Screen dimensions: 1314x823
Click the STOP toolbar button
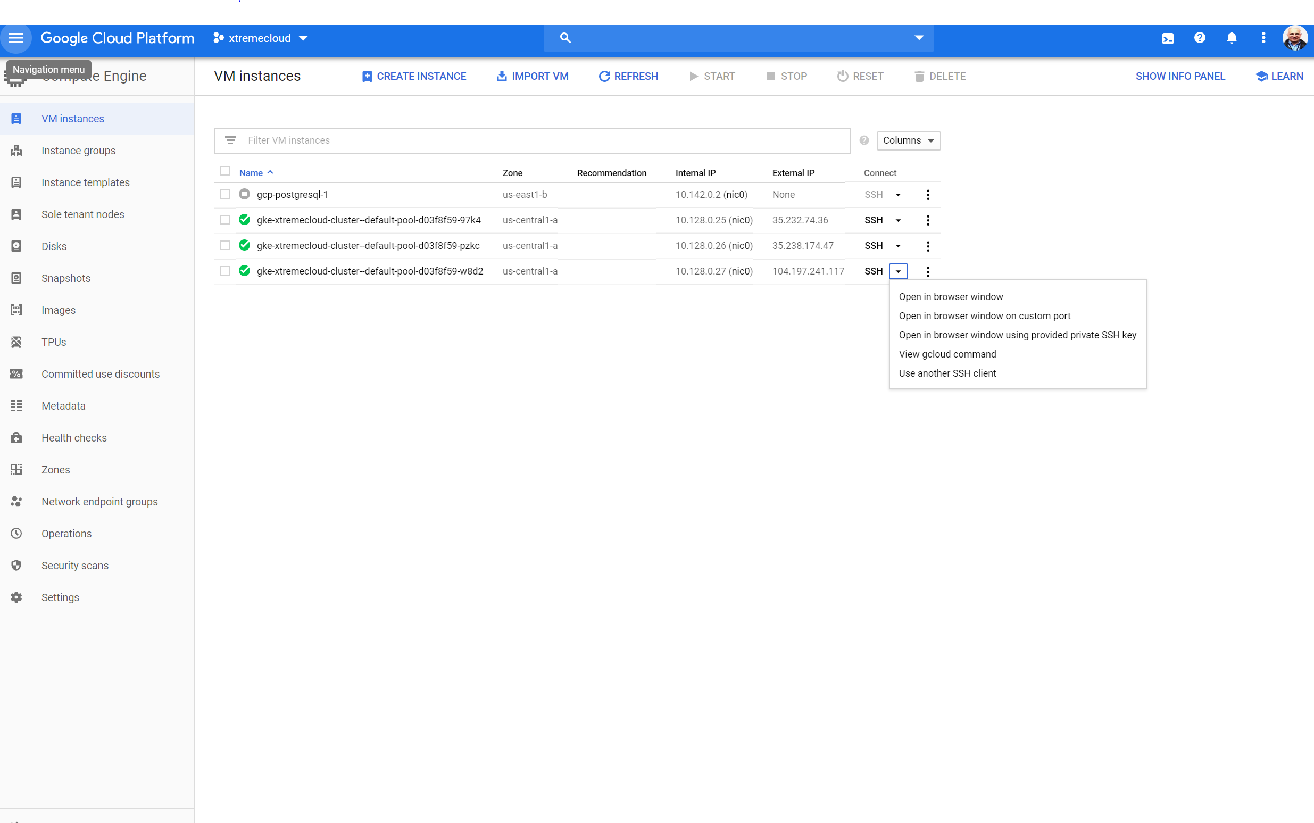(x=787, y=77)
